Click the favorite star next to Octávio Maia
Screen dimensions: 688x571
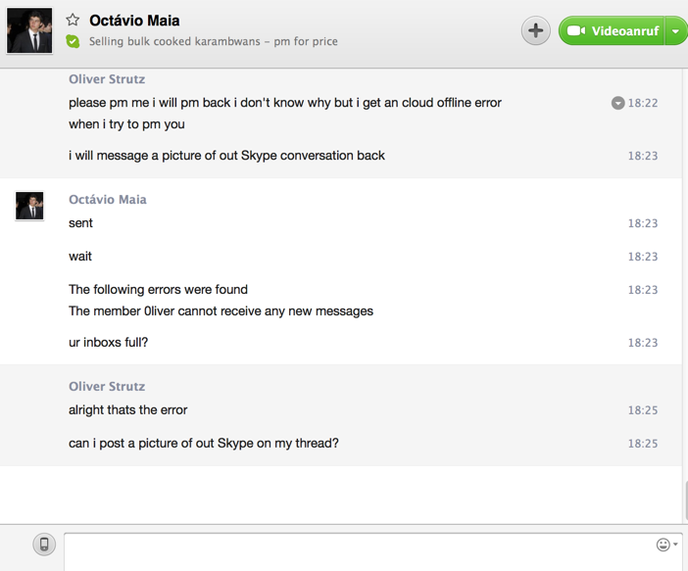click(73, 21)
